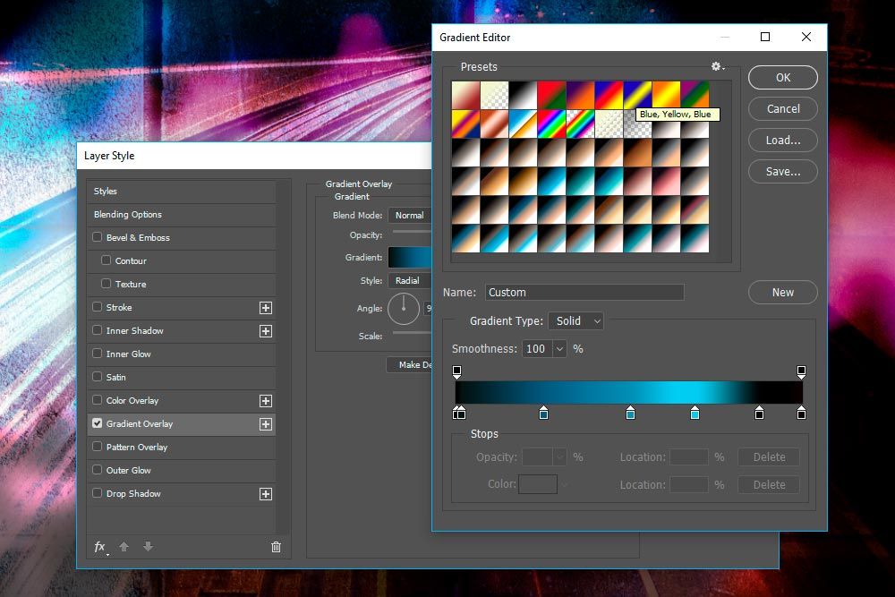This screenshot has width=895, height=597.
Task: Click the trash delete effect icon
Action: click(276, 547)
